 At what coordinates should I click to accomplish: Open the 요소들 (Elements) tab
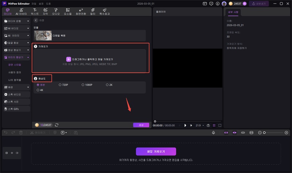pyautogui.click(x=68, y=12)
